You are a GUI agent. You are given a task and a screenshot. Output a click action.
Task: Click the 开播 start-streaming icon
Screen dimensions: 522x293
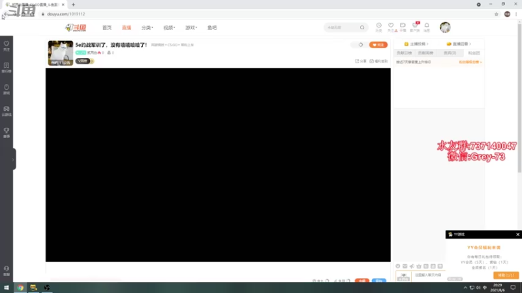403,27
